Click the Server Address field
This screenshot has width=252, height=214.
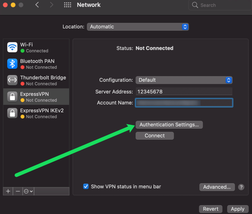(x=184, y=91)
